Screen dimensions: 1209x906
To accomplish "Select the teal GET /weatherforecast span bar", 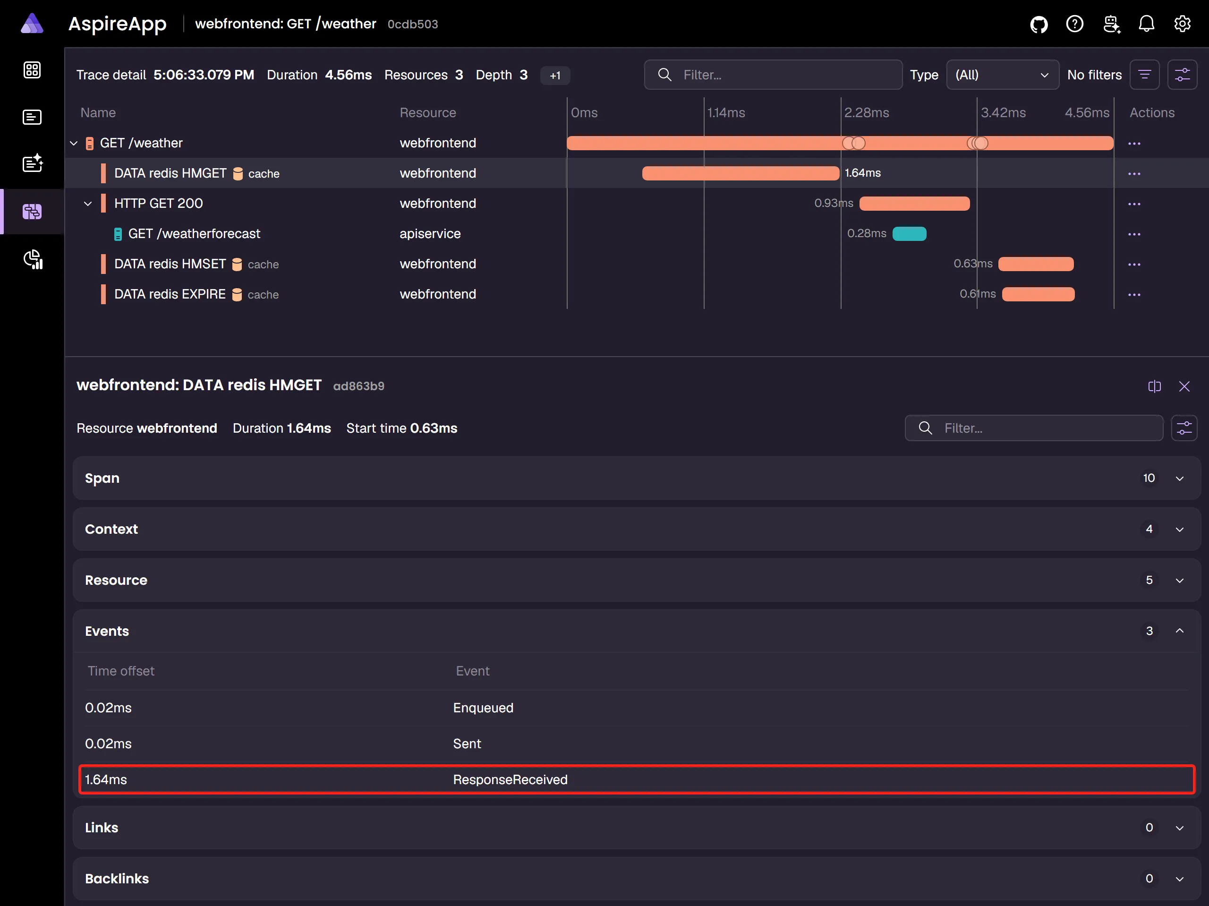I will (909, 233).
